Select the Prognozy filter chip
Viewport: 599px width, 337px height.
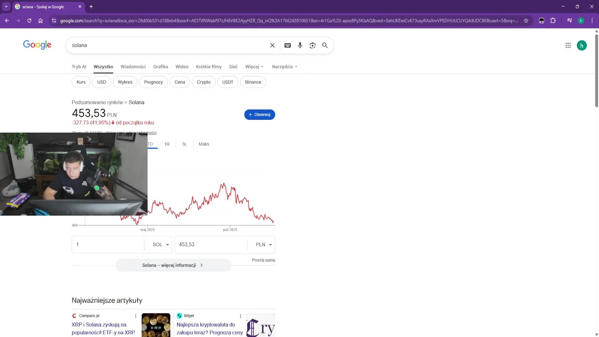(153, 82)
